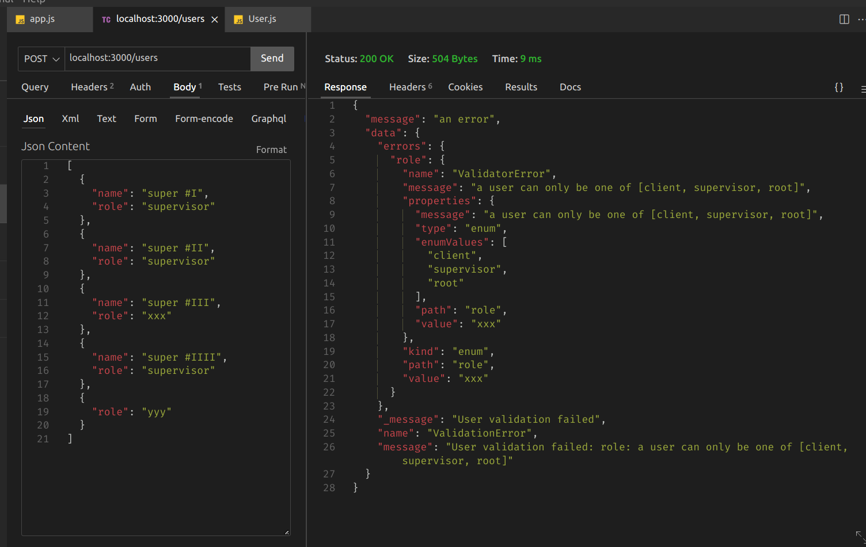
Task: Send the request
Action: tap(272, 59)
